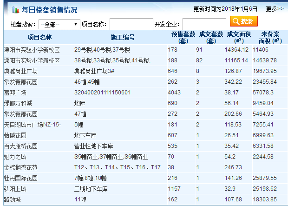Click the T12、T13、T14、T15、T16、T17 cell
The height and width of the screenshot is (206, 288).
coord(118,167)
